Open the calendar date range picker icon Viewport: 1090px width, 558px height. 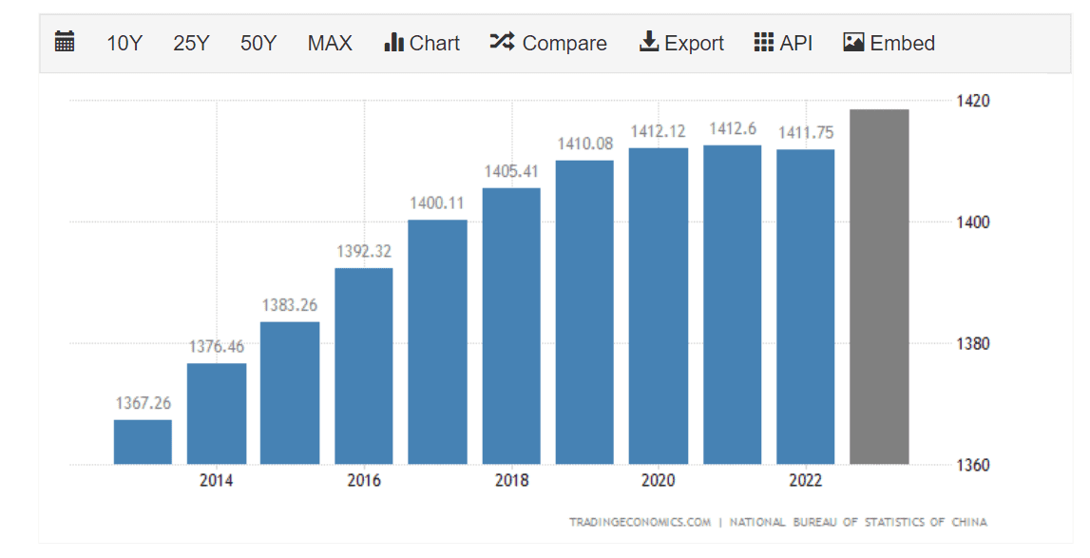[65, 42]
